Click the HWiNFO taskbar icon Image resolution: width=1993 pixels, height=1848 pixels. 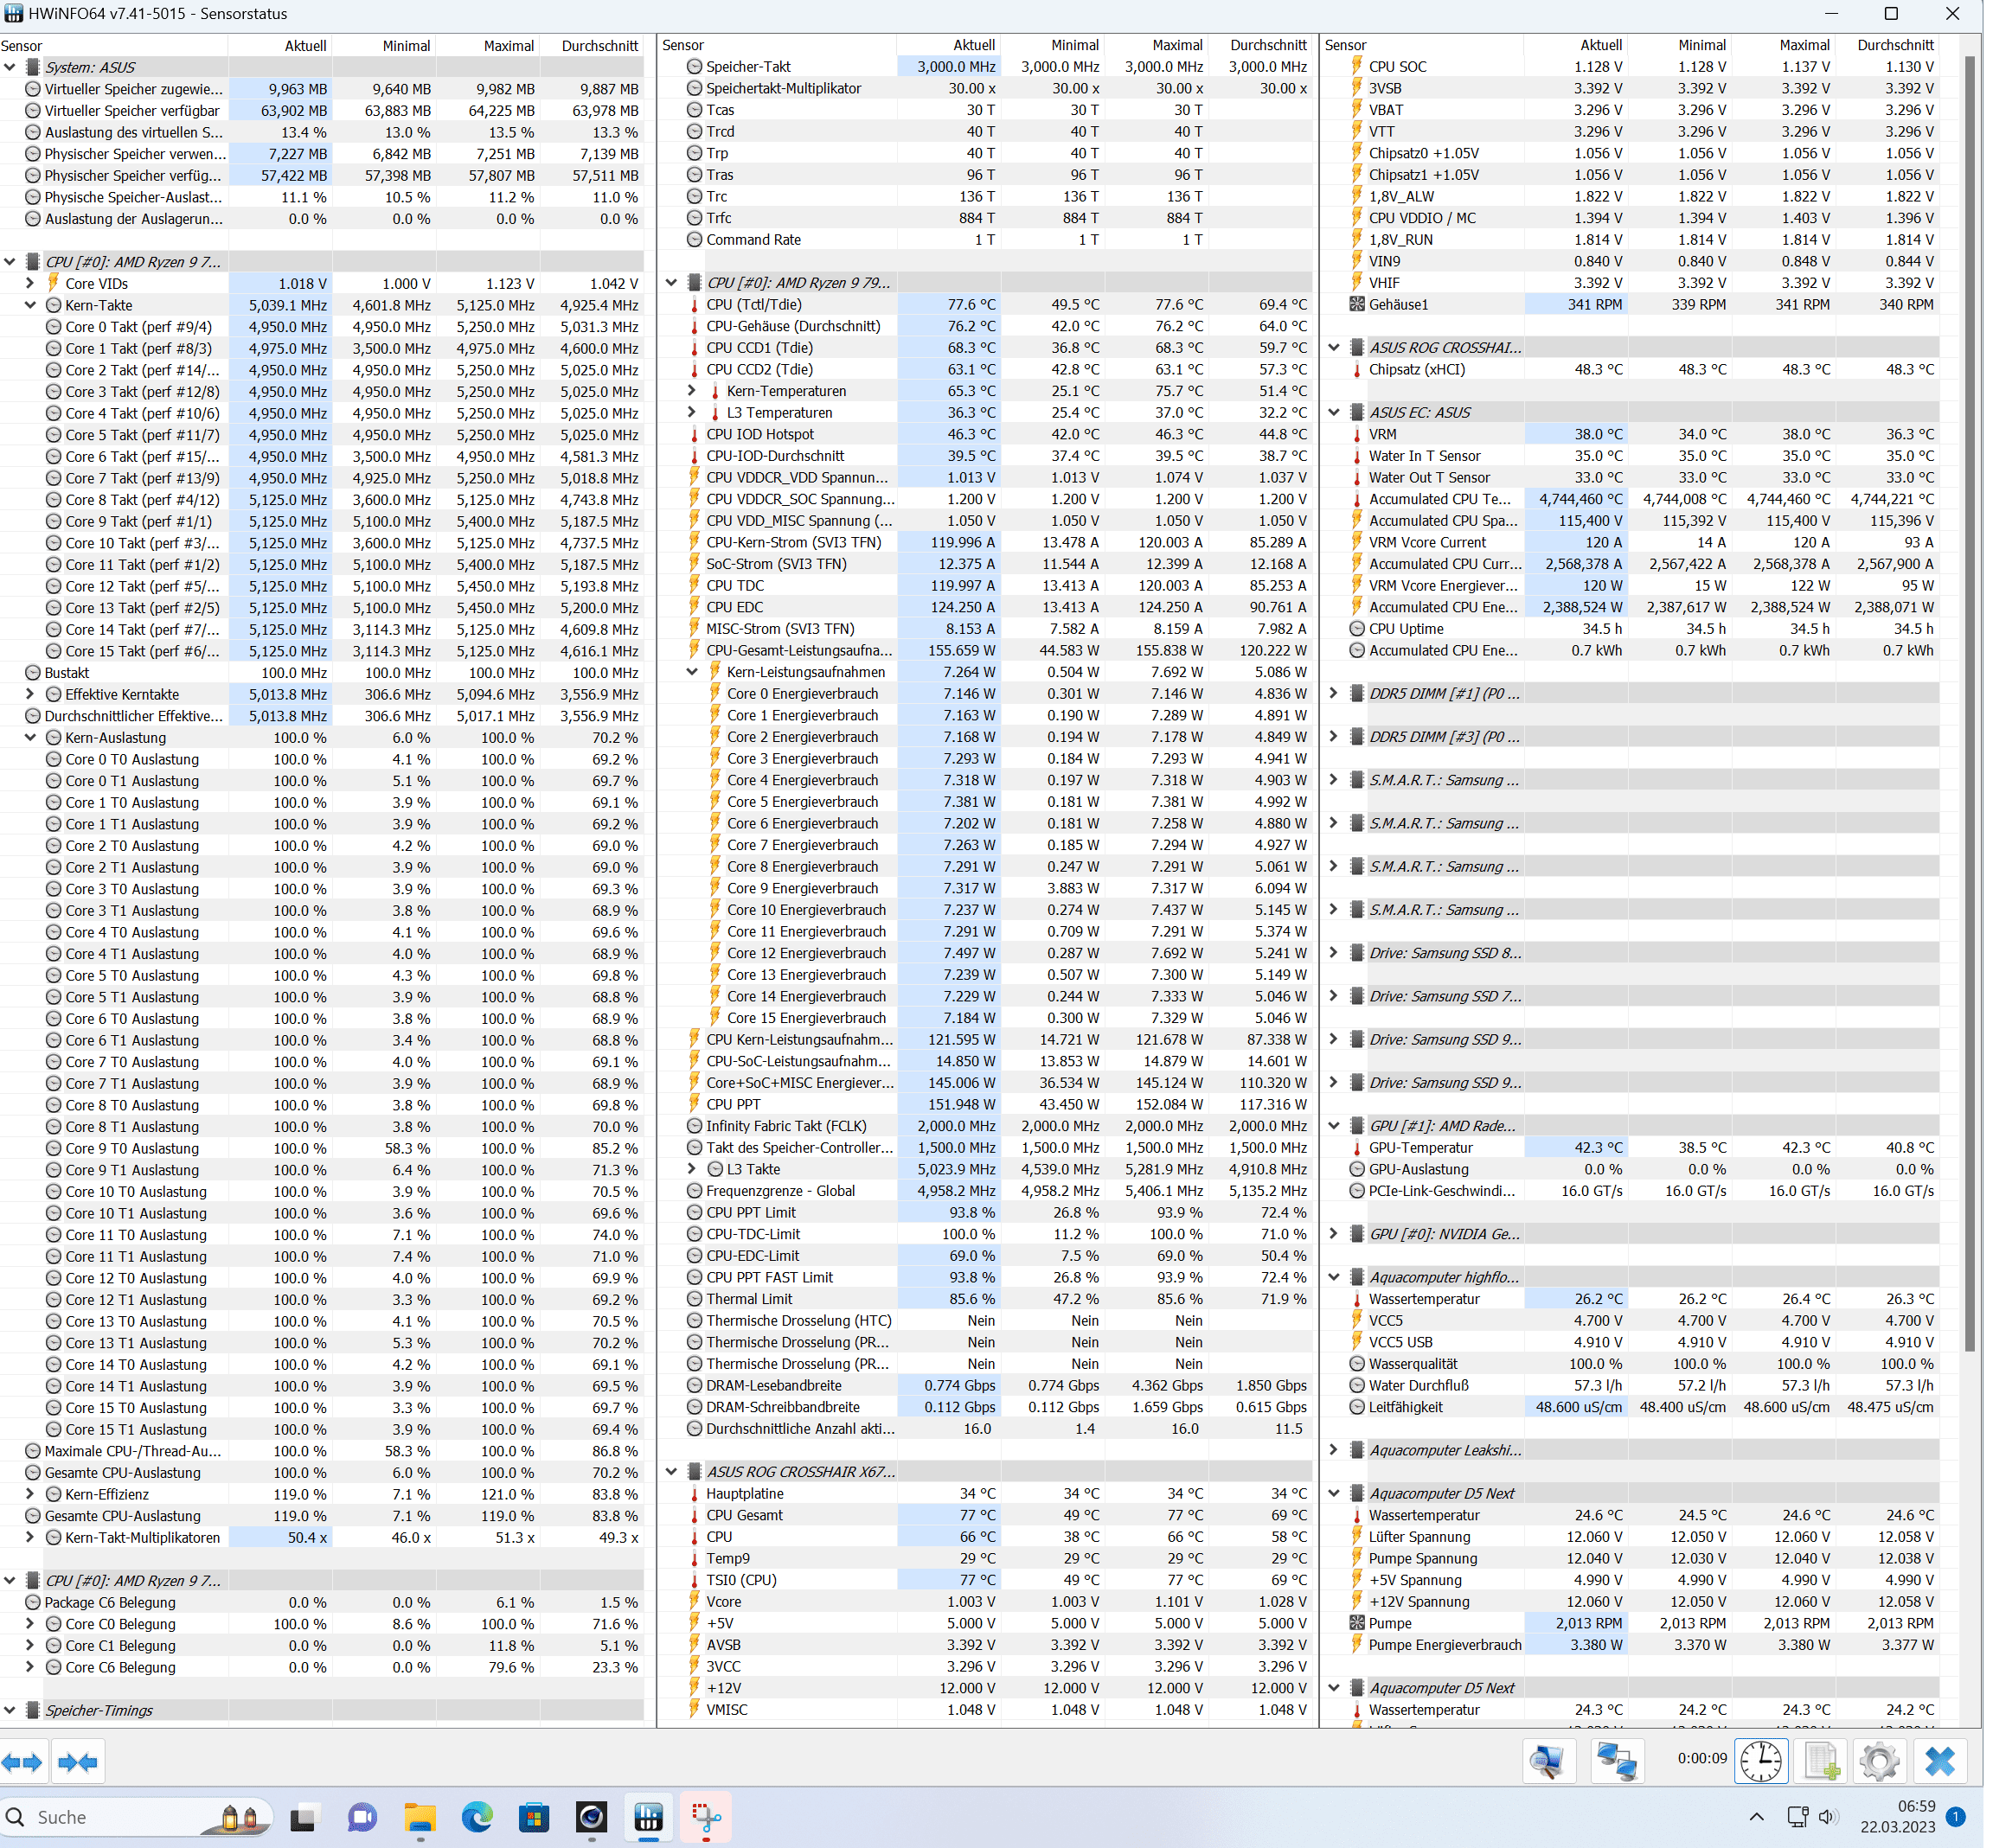coord(650,1817)
